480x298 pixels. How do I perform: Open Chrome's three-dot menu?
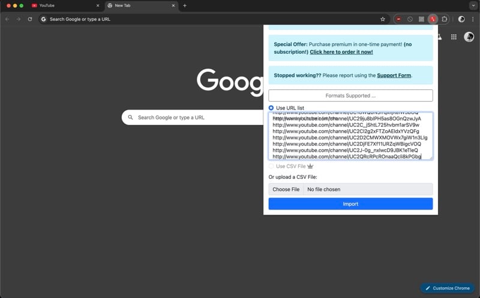(x=473, y=19)
